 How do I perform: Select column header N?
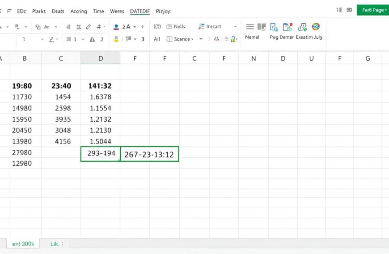(253, 58)
